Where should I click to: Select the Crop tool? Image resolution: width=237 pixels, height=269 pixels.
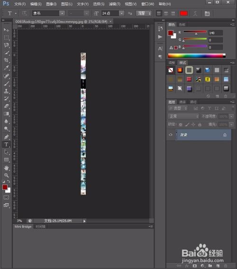[x=6, y=60]
